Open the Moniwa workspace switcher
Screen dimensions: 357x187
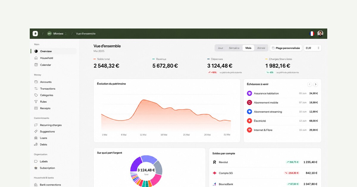pyautogui.click(x=57, y=34)
